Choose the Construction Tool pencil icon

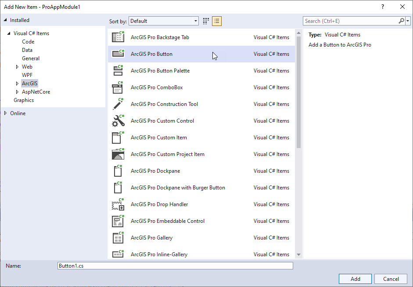118,104
